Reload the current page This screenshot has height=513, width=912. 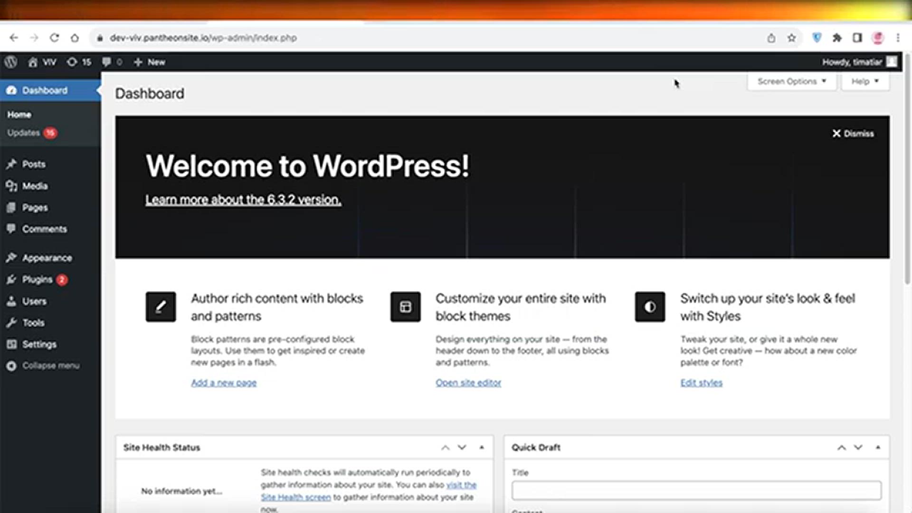[54, 38]
